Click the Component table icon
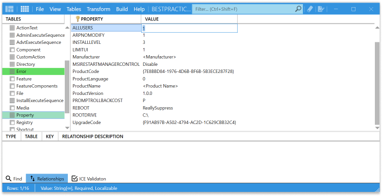Viewport: 382px width, 196px height. (x=12, y=50)
